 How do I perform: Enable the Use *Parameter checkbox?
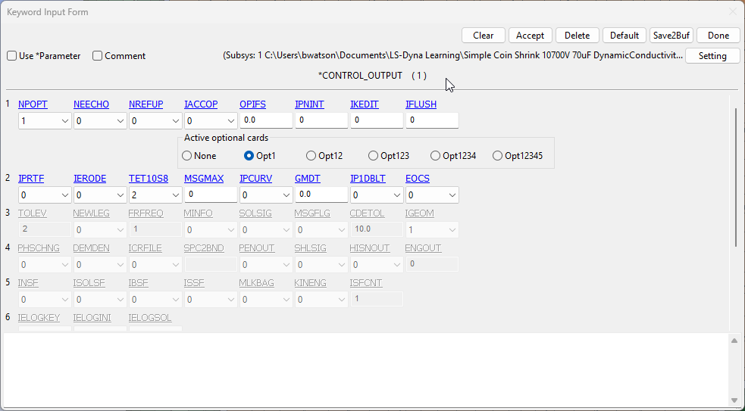[12, 56]
